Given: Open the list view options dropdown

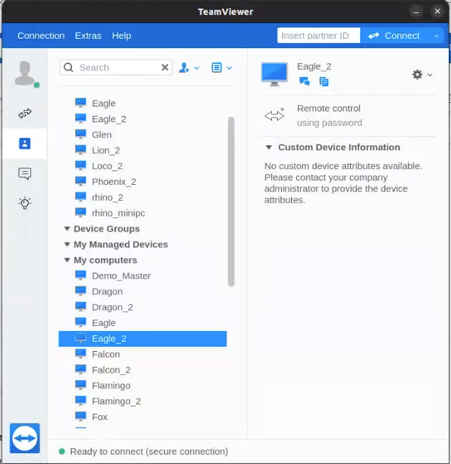Looking at the screenshot, I should 222,68.
